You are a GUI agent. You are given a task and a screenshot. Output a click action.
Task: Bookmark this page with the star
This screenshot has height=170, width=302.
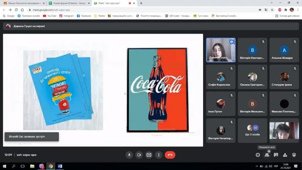point(272,10)
